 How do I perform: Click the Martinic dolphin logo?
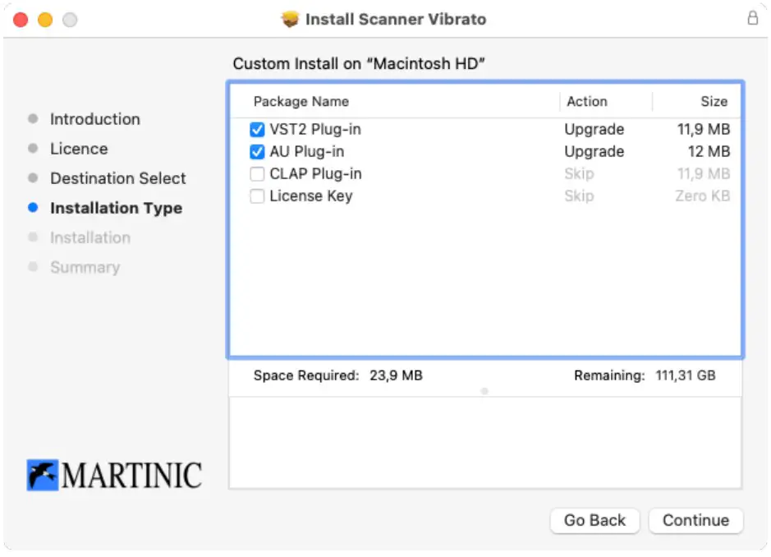[x=44, y=475]
